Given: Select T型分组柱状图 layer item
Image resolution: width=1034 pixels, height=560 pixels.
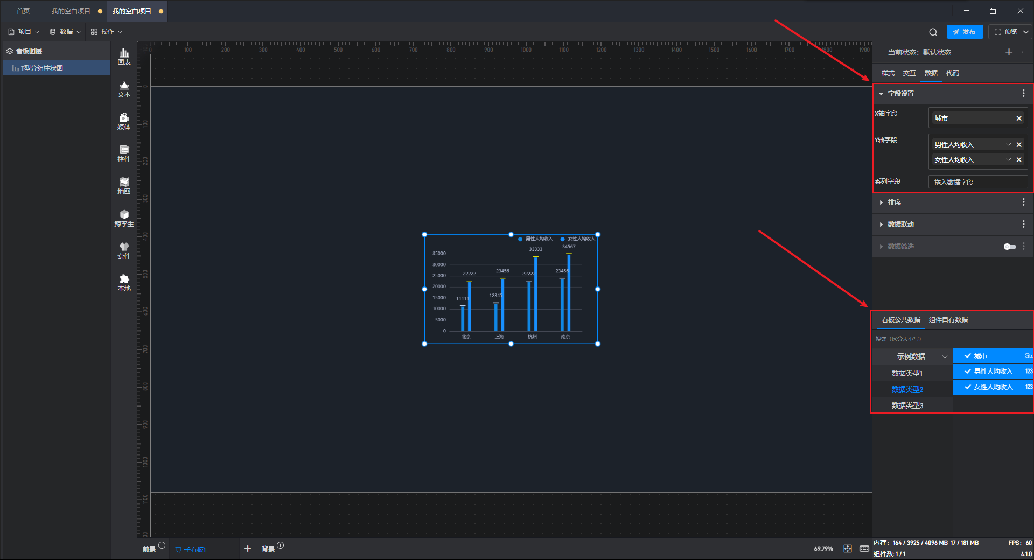Looking at the screenshot, I should click(x=57, y=68).
